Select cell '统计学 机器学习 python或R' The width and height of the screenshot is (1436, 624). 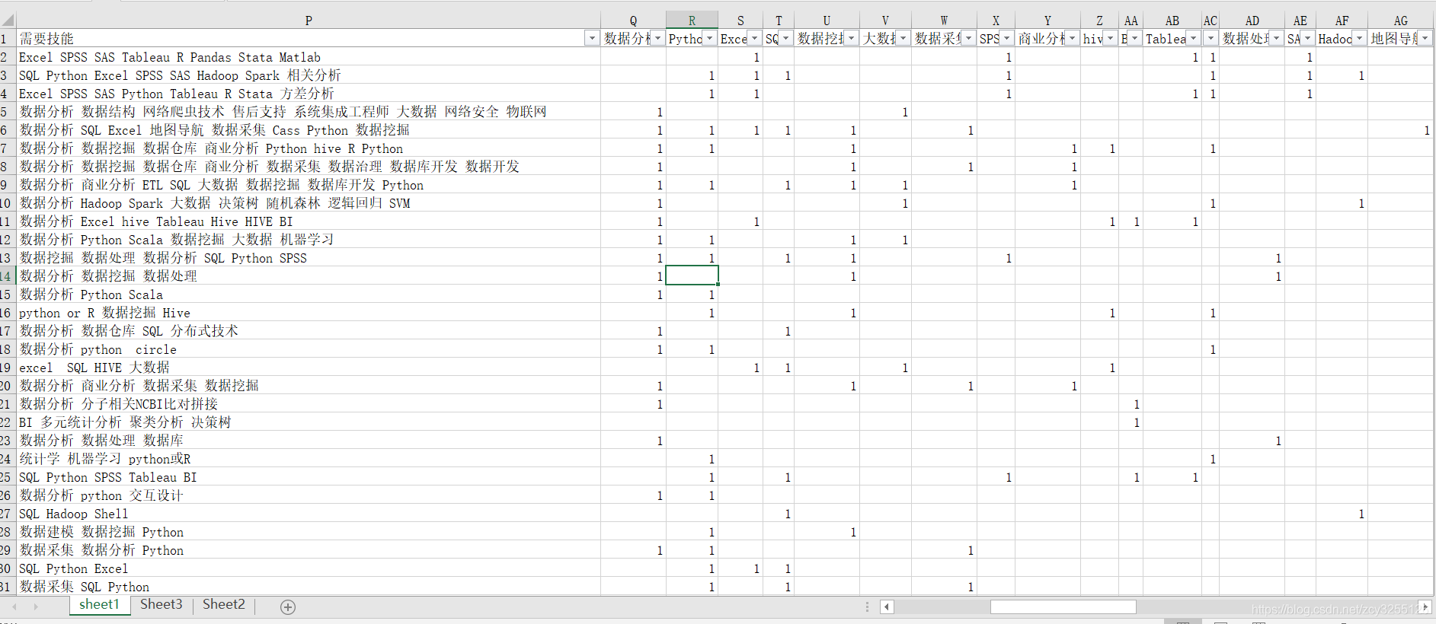tap(309, 459)
